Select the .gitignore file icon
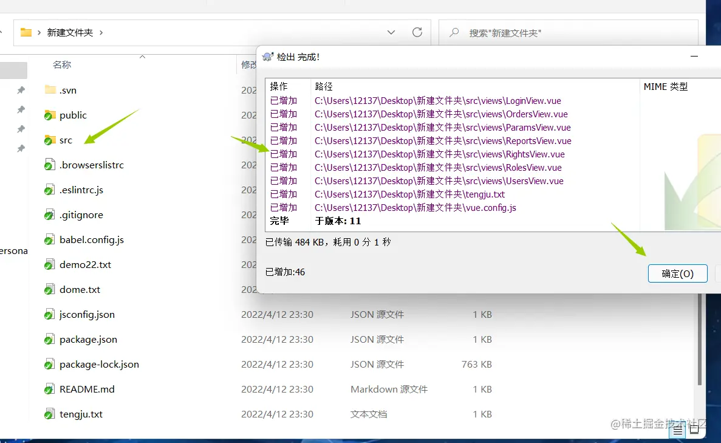 pyautogui.click(x=50, y=215)
